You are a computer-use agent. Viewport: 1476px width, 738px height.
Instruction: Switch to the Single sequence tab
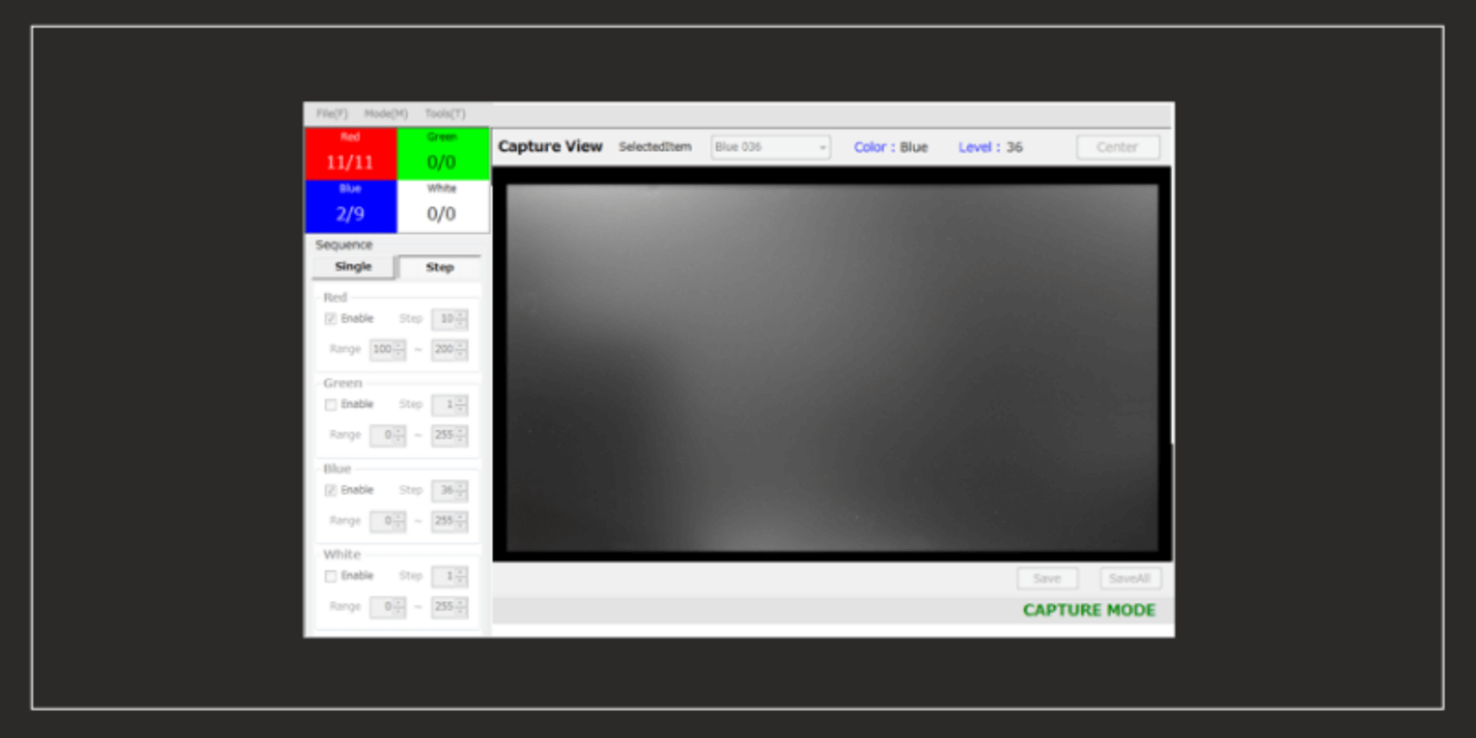pyautogui.click(x=353, y=267)
